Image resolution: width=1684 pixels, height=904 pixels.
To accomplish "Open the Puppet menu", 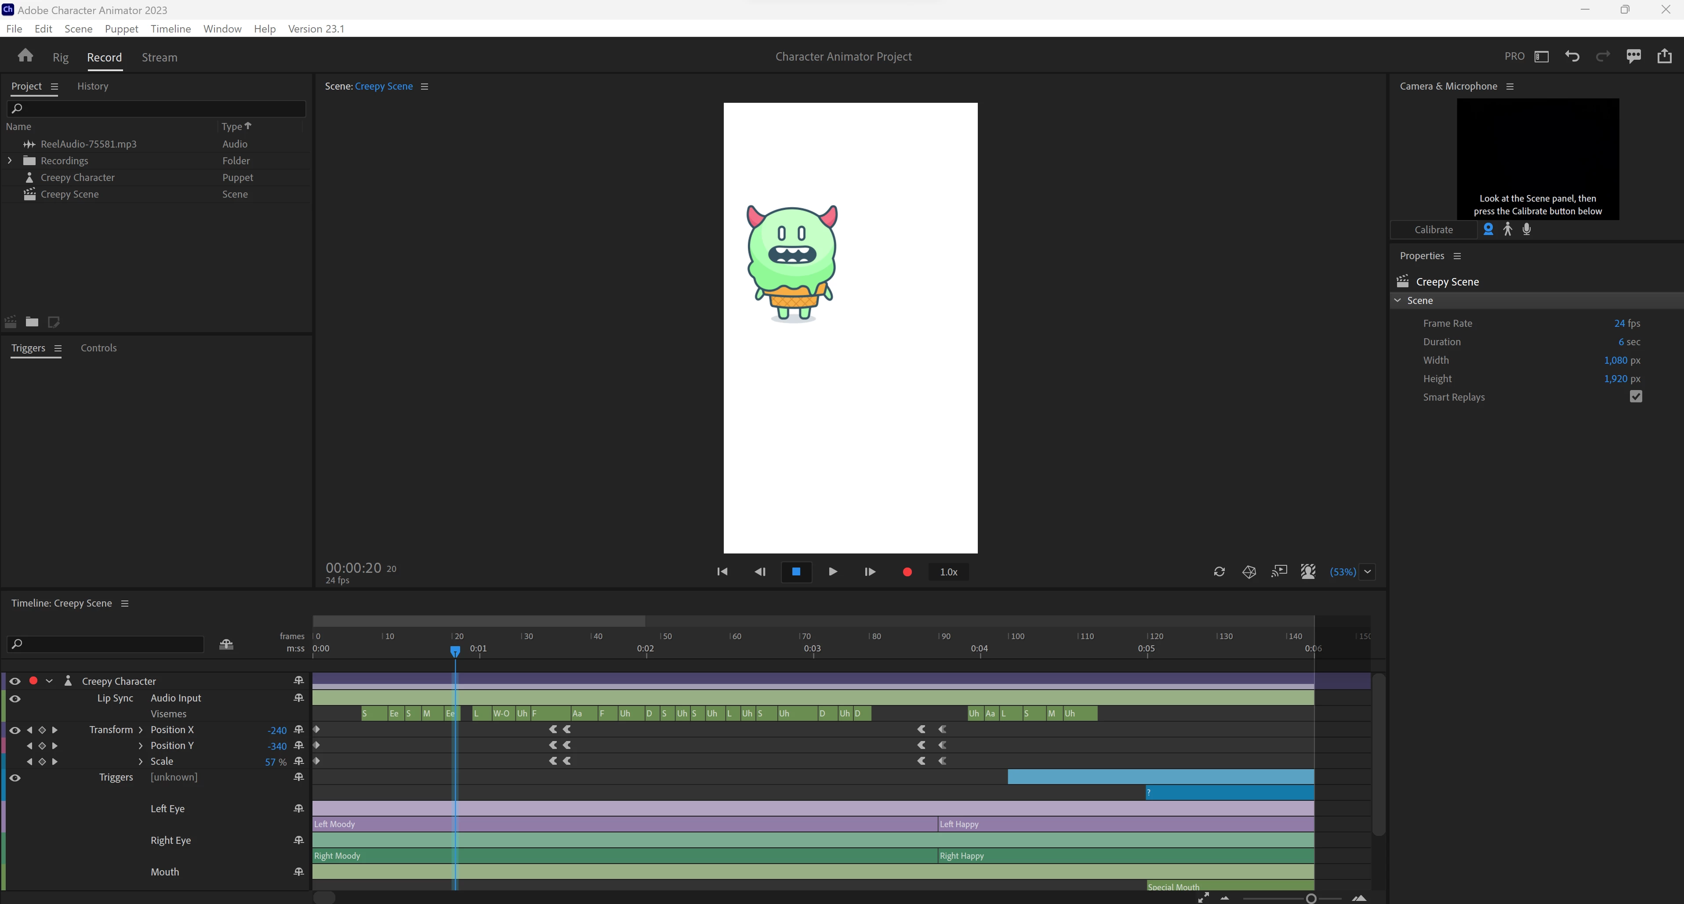I will pyautogui.click(x=121, y=29).
